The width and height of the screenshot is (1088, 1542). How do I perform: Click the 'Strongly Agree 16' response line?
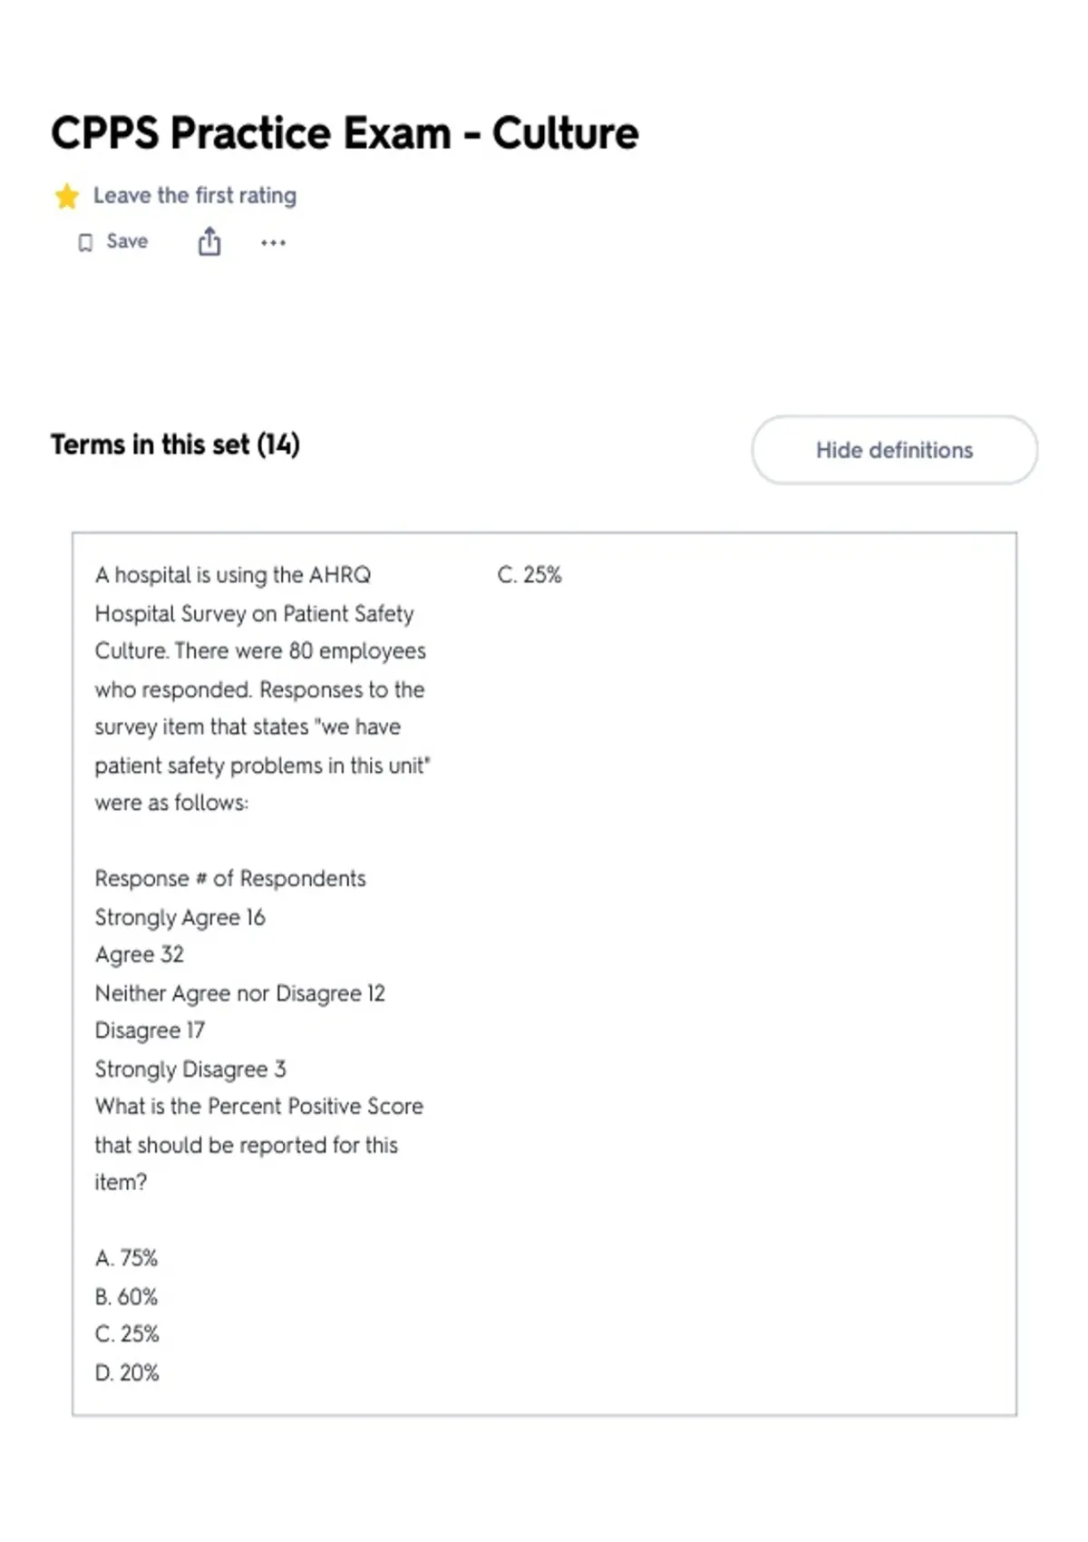tap(180, 917)
